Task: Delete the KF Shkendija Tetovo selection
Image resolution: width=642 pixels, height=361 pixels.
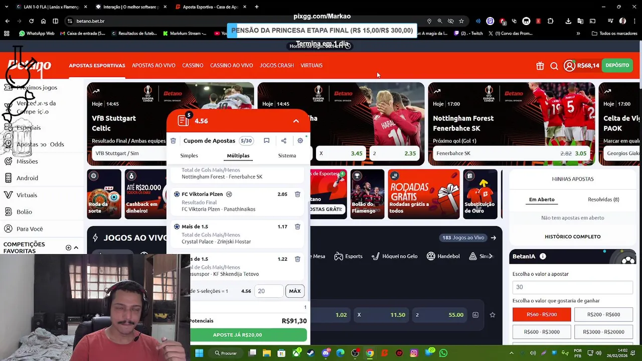Action: click(297, 259)
